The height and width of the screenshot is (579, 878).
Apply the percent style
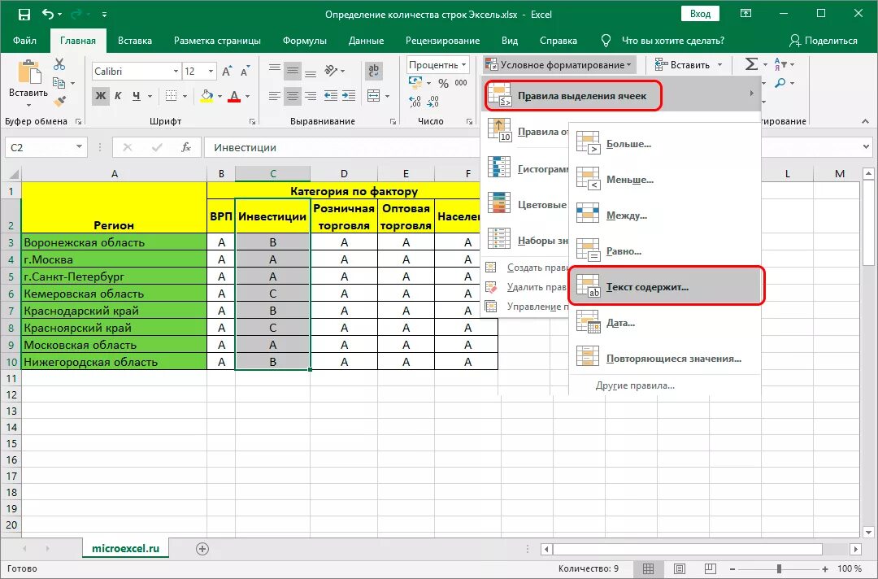[444, 84]
